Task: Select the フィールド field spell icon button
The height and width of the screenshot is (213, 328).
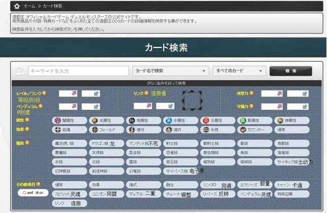Action: 106,130
